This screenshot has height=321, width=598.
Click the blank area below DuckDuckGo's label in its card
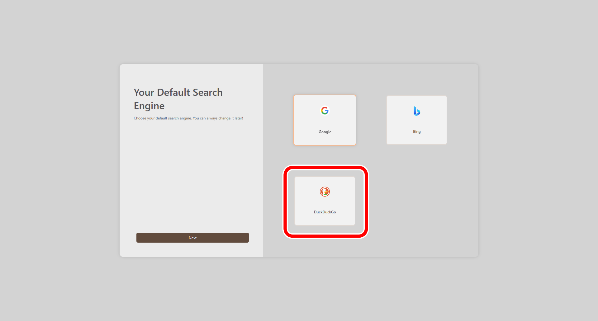325,220
